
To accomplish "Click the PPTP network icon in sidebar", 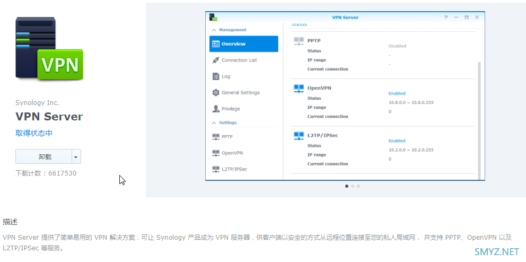I will point(216,137).
